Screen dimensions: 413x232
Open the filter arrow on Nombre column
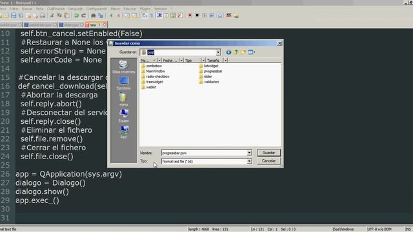[x=159, y=60]
